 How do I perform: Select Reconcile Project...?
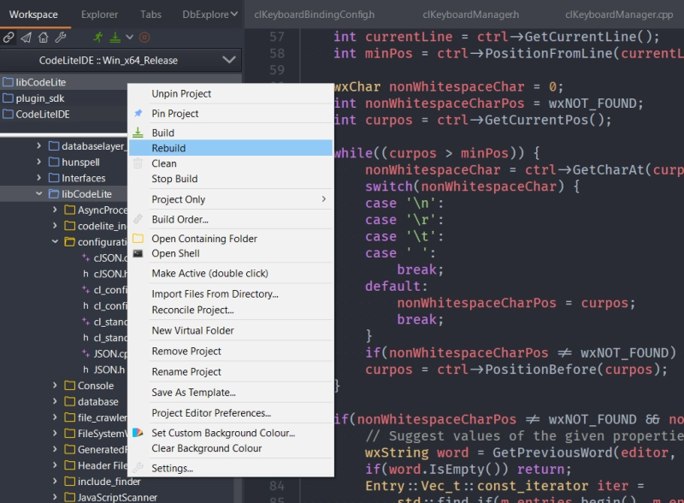[x=231, y=310]
